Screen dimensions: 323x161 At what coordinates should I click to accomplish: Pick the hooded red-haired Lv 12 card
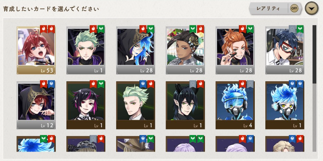click(36, 105)
